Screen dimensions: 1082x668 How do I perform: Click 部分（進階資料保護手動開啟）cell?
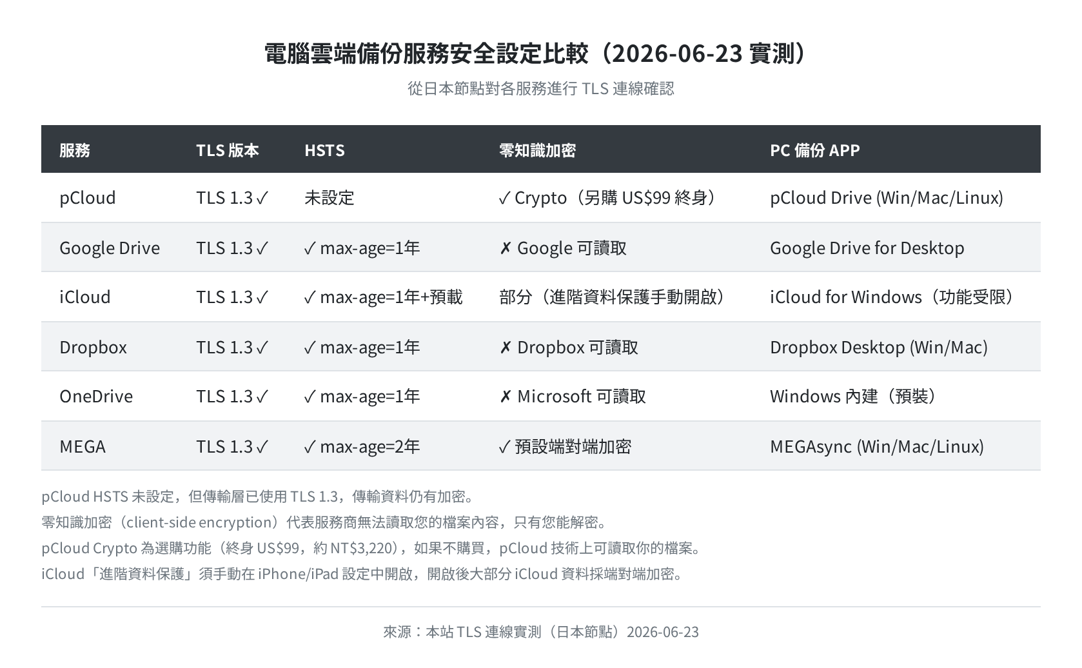[x=615, y=297]
